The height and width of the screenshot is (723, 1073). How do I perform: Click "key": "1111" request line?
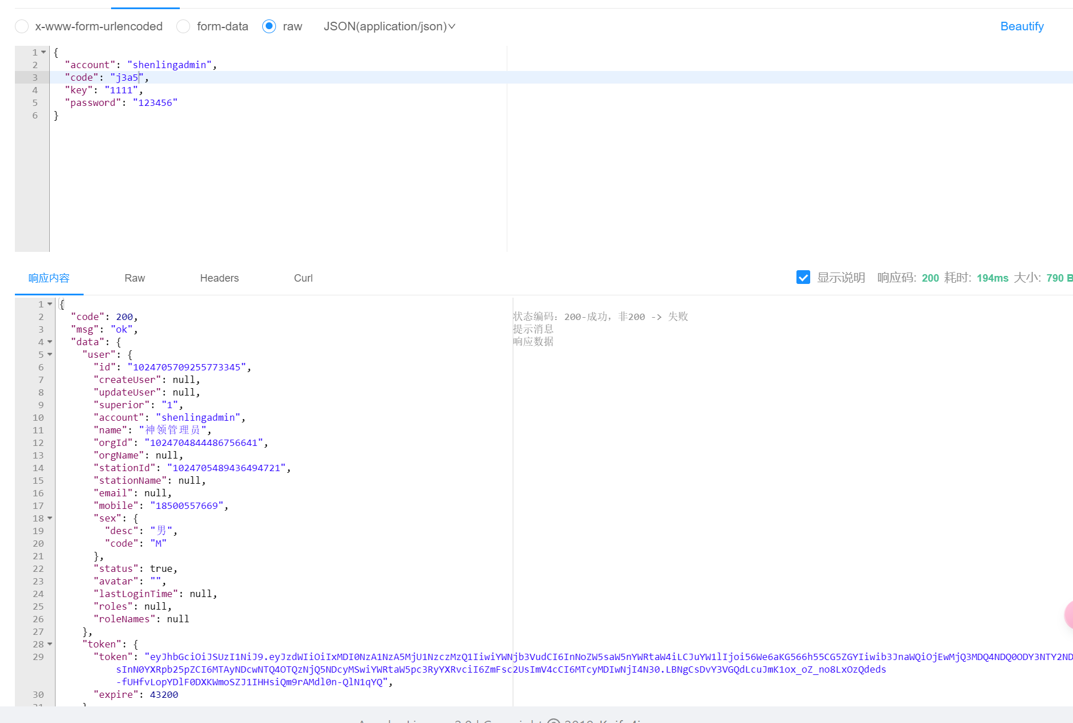coord(104,90)
